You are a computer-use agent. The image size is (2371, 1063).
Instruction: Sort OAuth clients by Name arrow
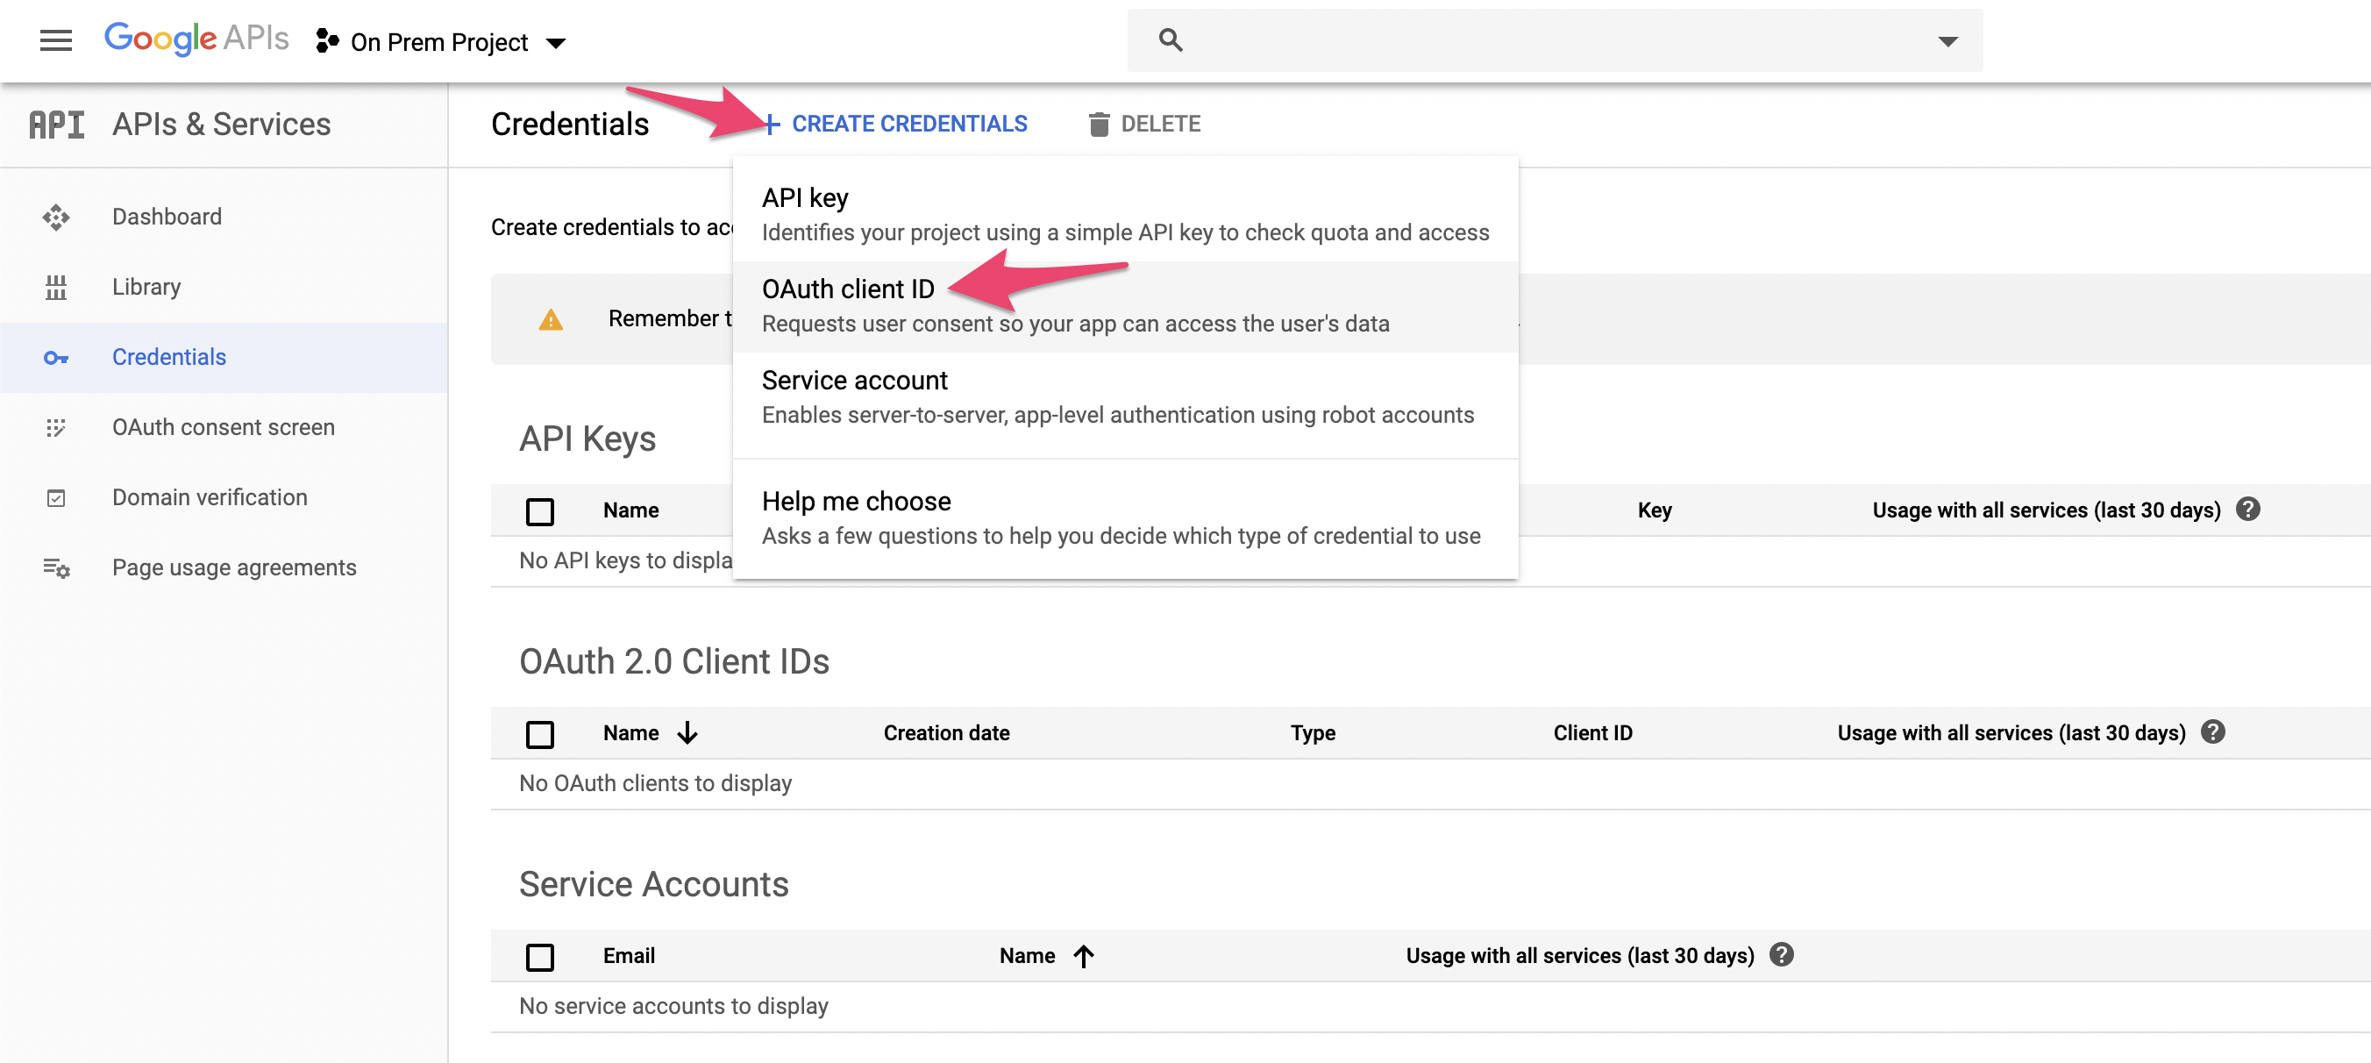[687, 733]
